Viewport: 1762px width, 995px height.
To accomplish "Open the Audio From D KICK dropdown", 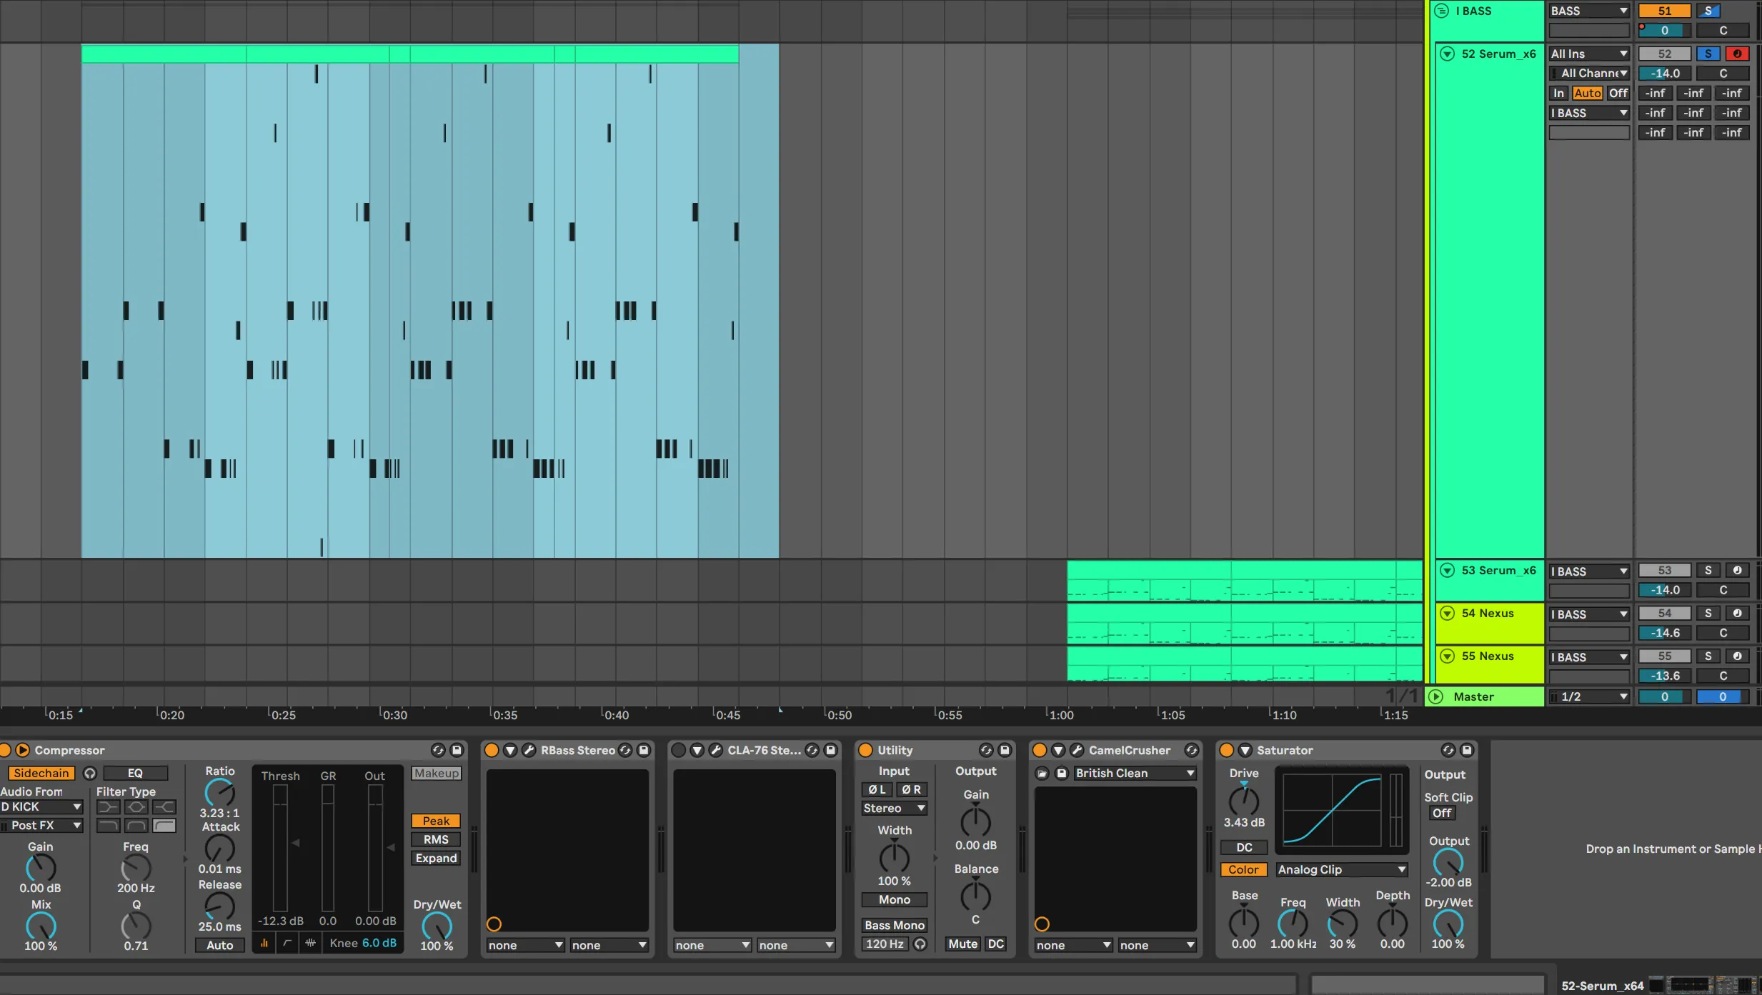I will coord(41,806).
